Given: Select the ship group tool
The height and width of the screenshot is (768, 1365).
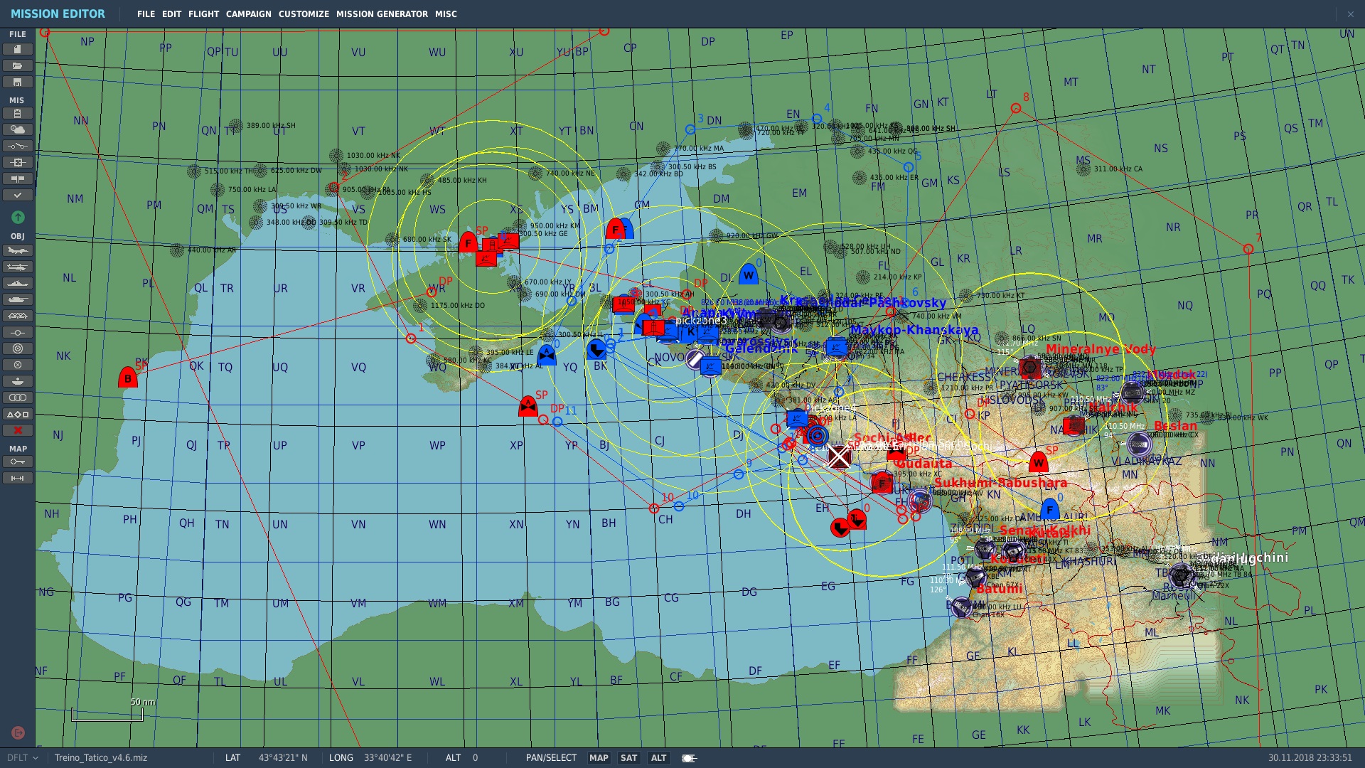Looking at the screenshot, I should (x=17, y=283).
